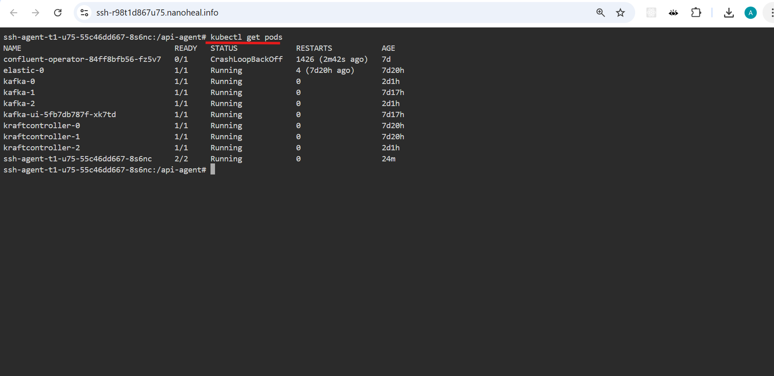Click the confluent-operator pod name
Image resolution: width=774 pixels, height=376 pixels.
pos(82,59)
